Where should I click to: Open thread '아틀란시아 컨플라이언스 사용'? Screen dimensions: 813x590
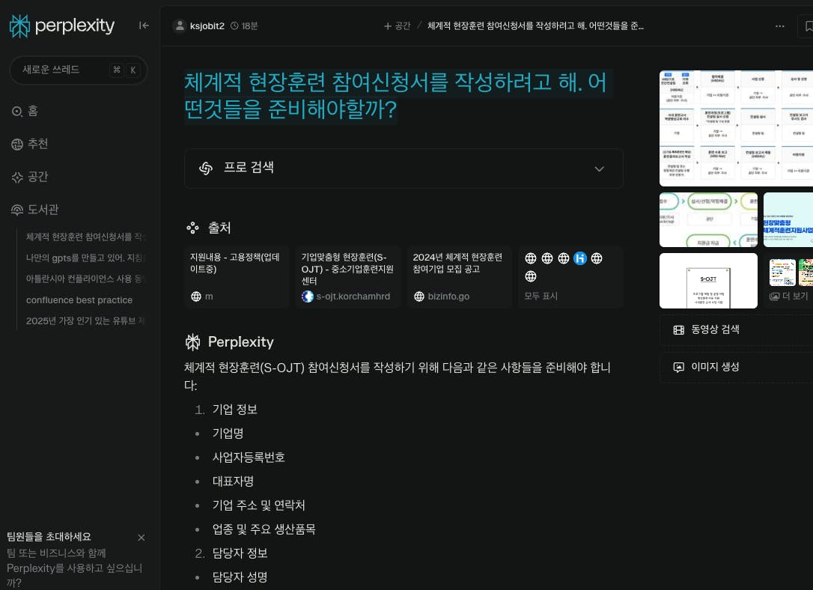point(85,279)
